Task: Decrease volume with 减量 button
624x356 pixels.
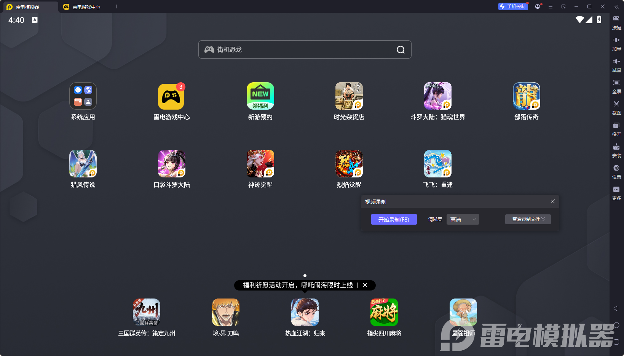Action: [616, 65]
